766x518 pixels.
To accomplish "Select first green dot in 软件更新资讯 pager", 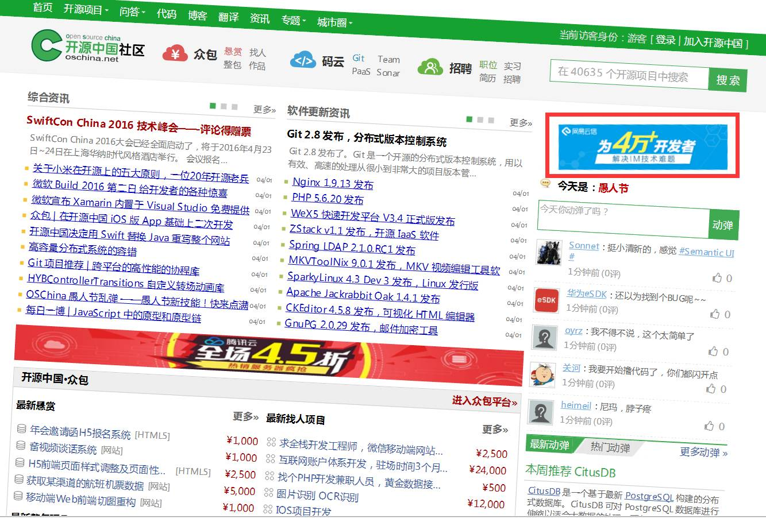I will [x=469, y=119].
